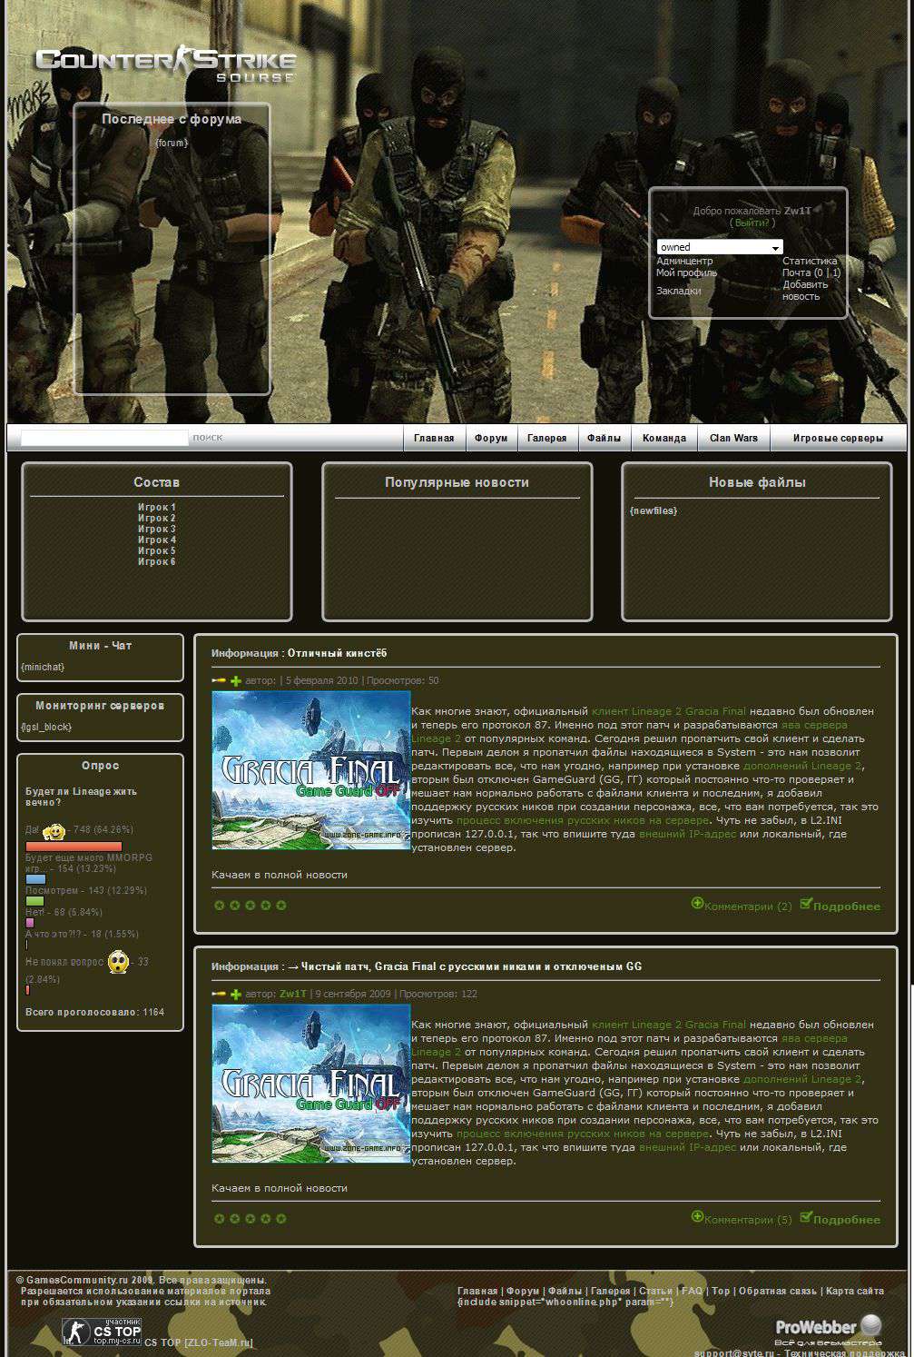Click the red poll result bar for 'Да!'
The height and width of the screenshot is (1357, 914).
(74, 847)
